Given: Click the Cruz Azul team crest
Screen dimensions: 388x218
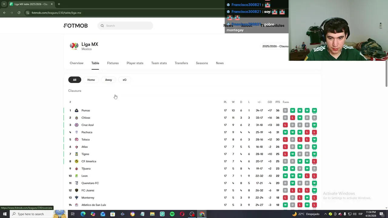Looking at the screenshot, I should [x=76, y=125].
